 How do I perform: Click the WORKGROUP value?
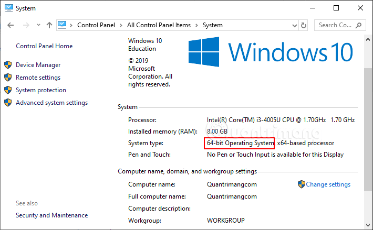(x=226, y=221)
